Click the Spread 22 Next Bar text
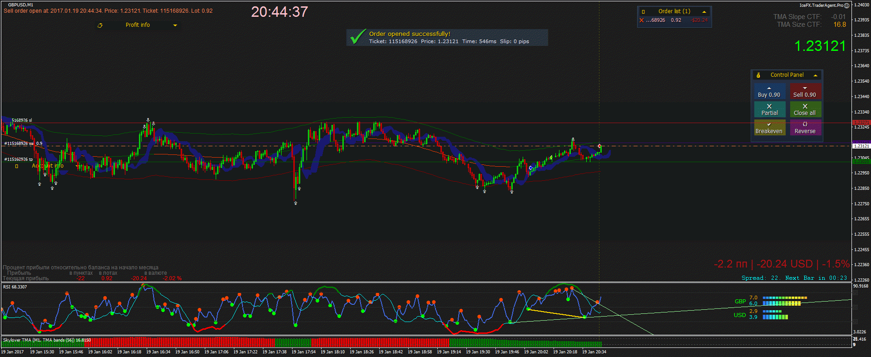Screen dimensions: 871x357 point(794,278)
